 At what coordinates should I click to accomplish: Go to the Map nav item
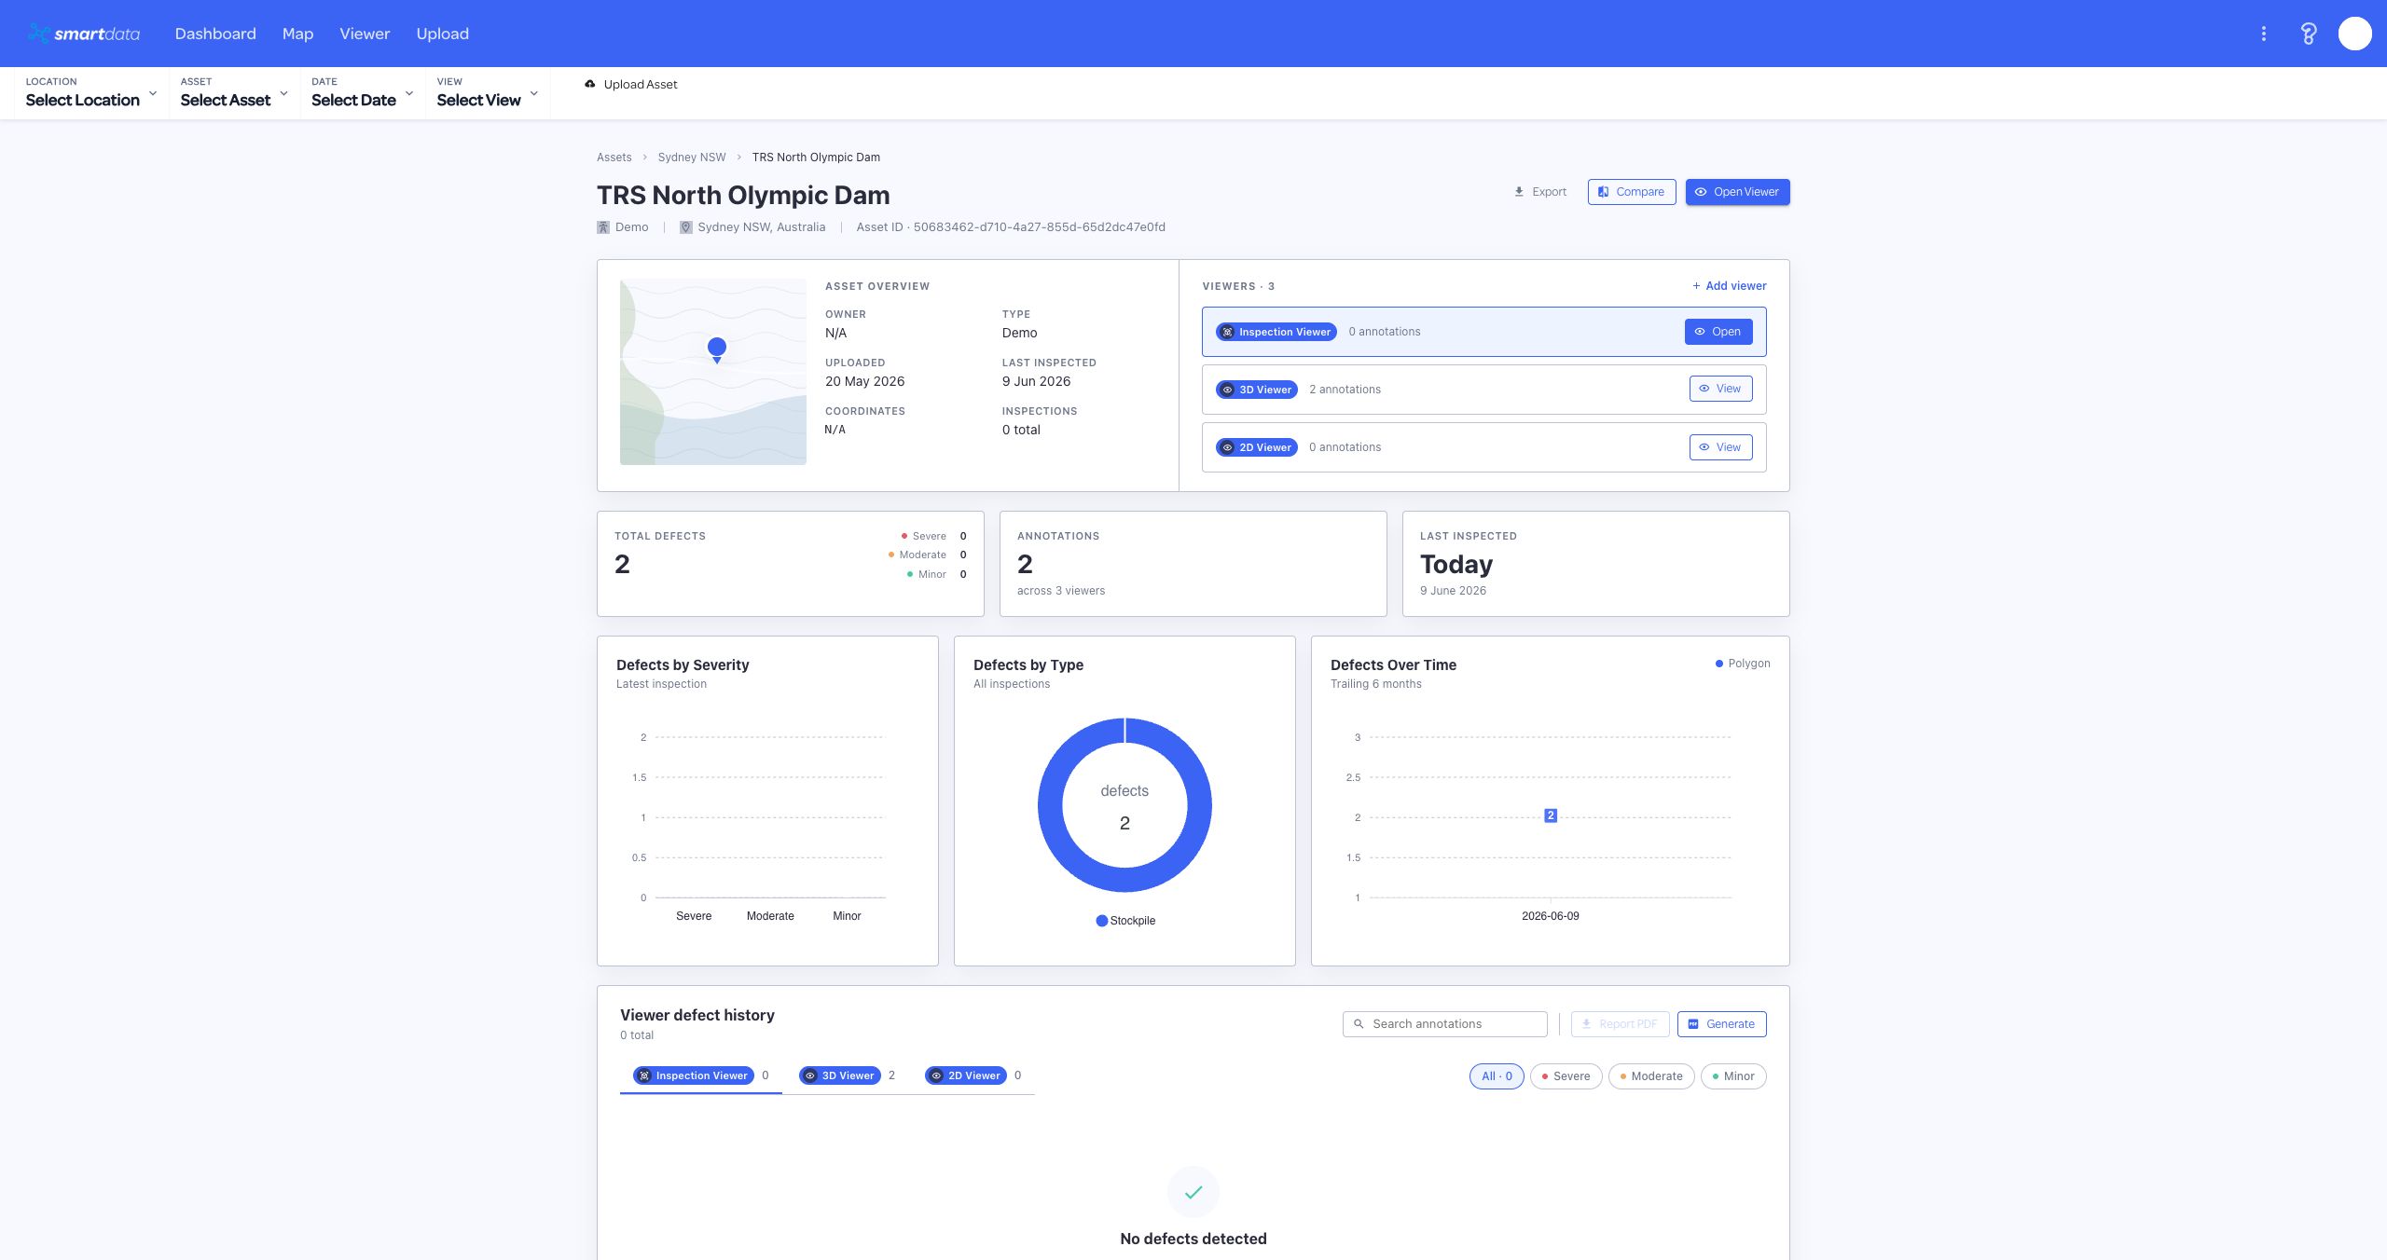click(x=297, y=34)
